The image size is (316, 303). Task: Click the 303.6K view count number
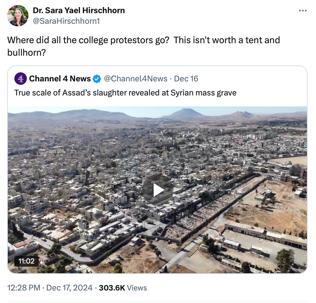point(112,288)
